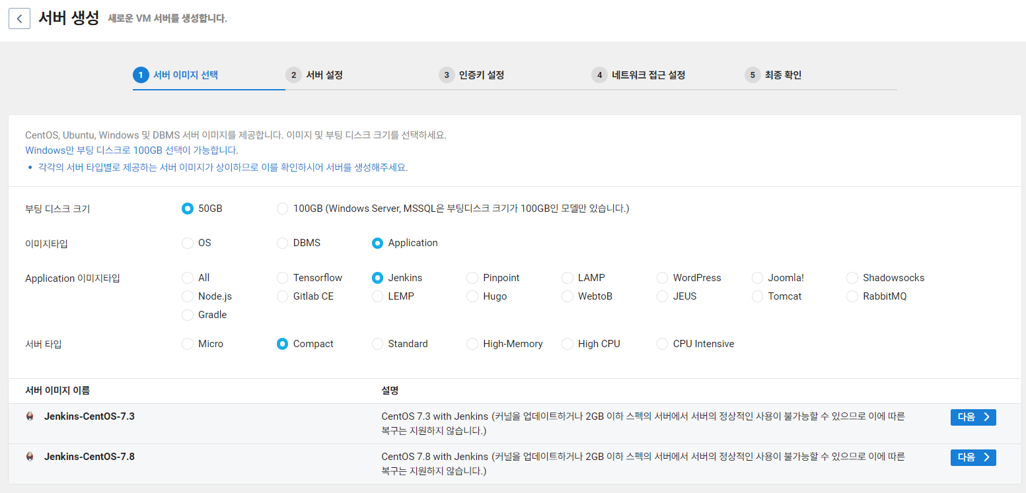Select the Node.js application image
Screen dimensions: 1026x493
[188, 296]
